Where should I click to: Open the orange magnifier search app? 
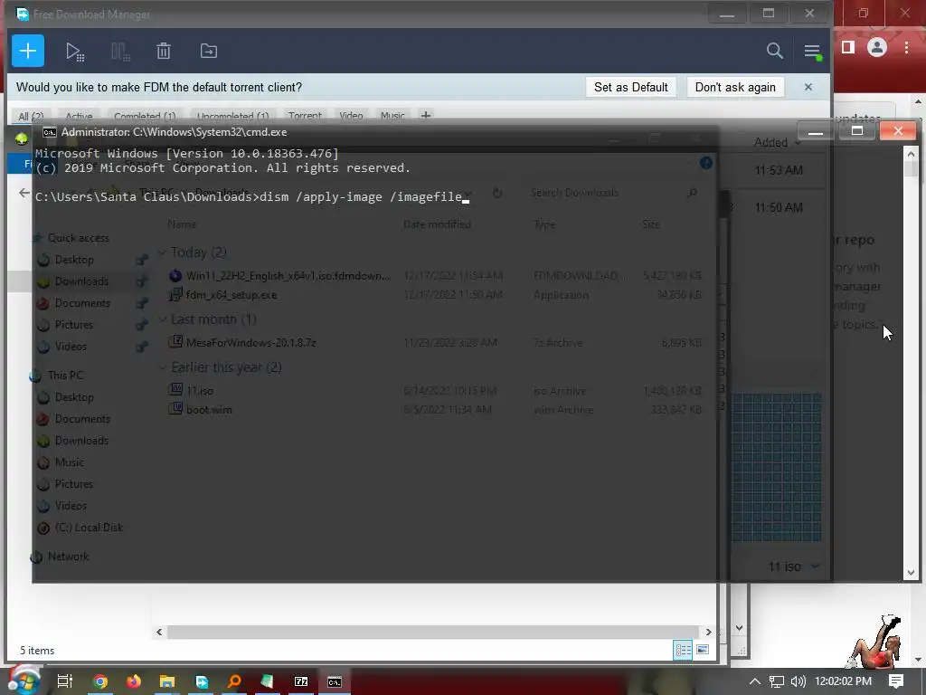click(234, 681)
